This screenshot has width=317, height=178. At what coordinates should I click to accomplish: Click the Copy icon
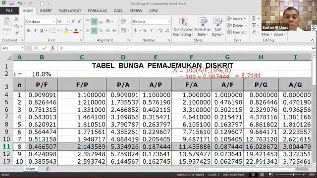[x=16, y=26]
